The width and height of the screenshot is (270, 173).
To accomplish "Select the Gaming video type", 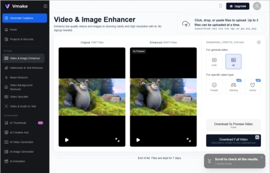I will [x=233, y=87].
